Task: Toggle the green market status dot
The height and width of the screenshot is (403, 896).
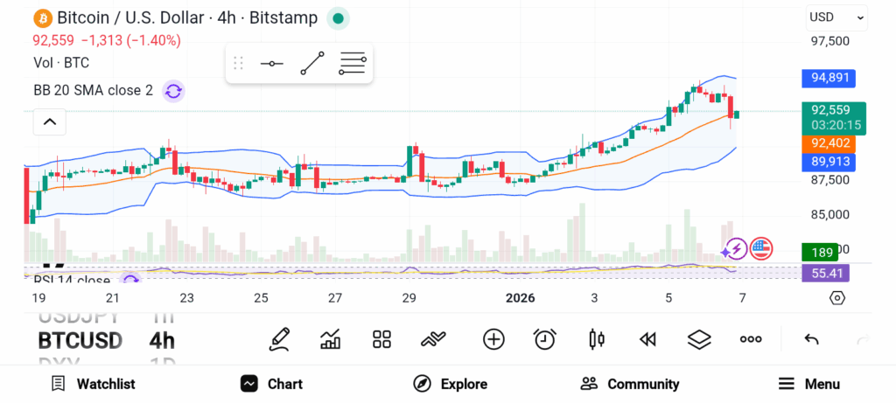Action: click(339, 18)
